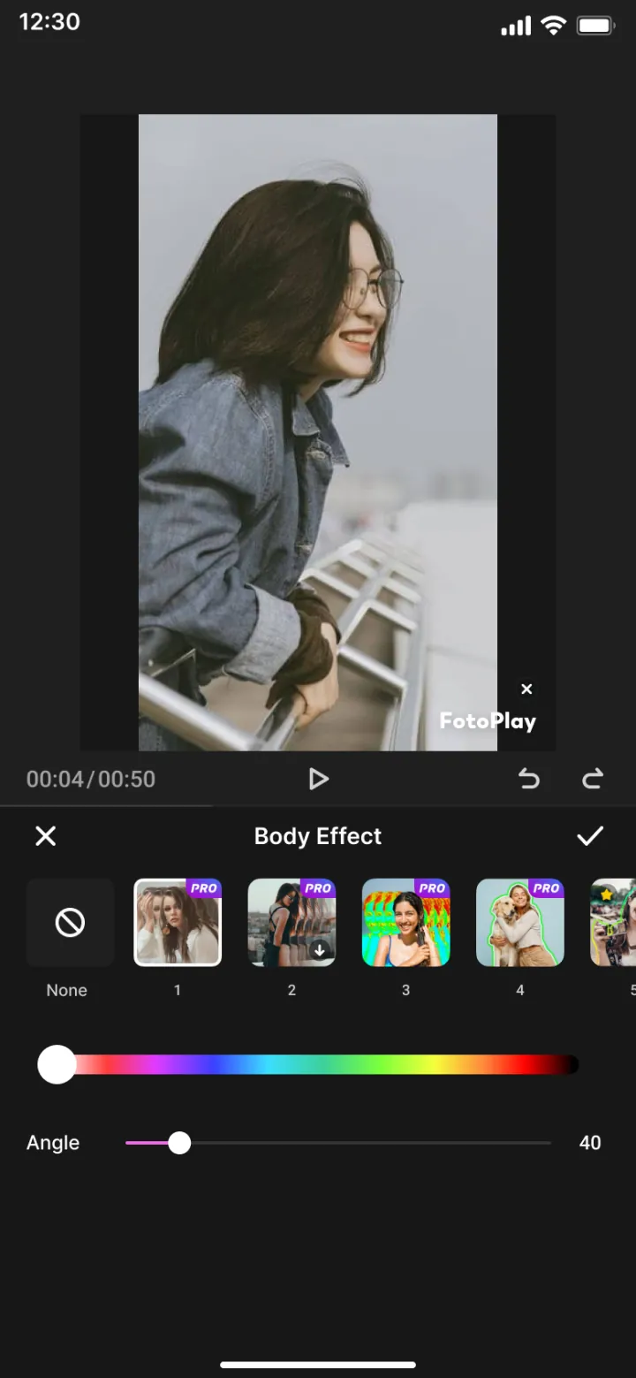Screen dimensions: 636x1378
Task: Click the white hue slider handle
Action: pos(57,1065)
